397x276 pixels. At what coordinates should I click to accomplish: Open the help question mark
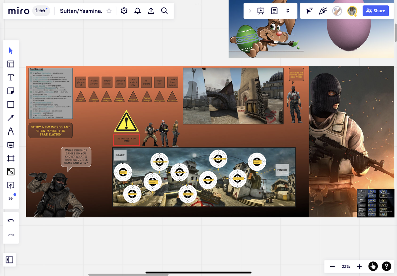(x=386, y=266)
